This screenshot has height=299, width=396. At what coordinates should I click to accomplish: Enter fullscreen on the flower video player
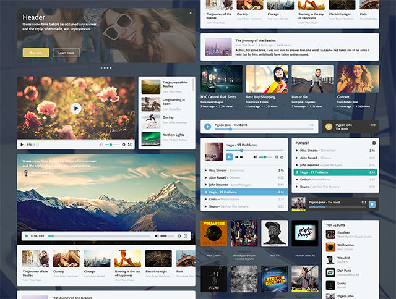click(x=130, y=145)
